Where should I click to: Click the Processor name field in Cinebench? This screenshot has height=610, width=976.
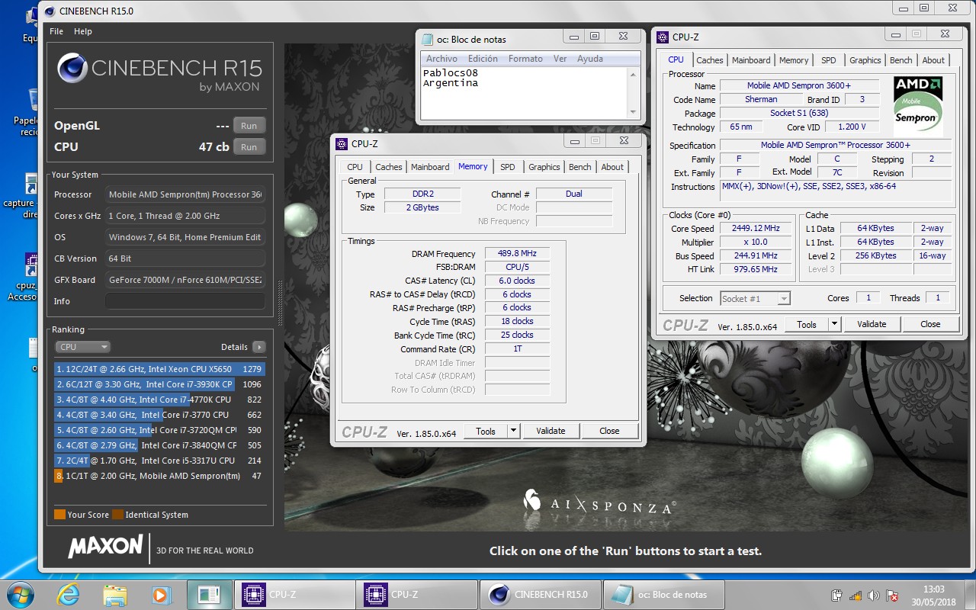point(185,194)
